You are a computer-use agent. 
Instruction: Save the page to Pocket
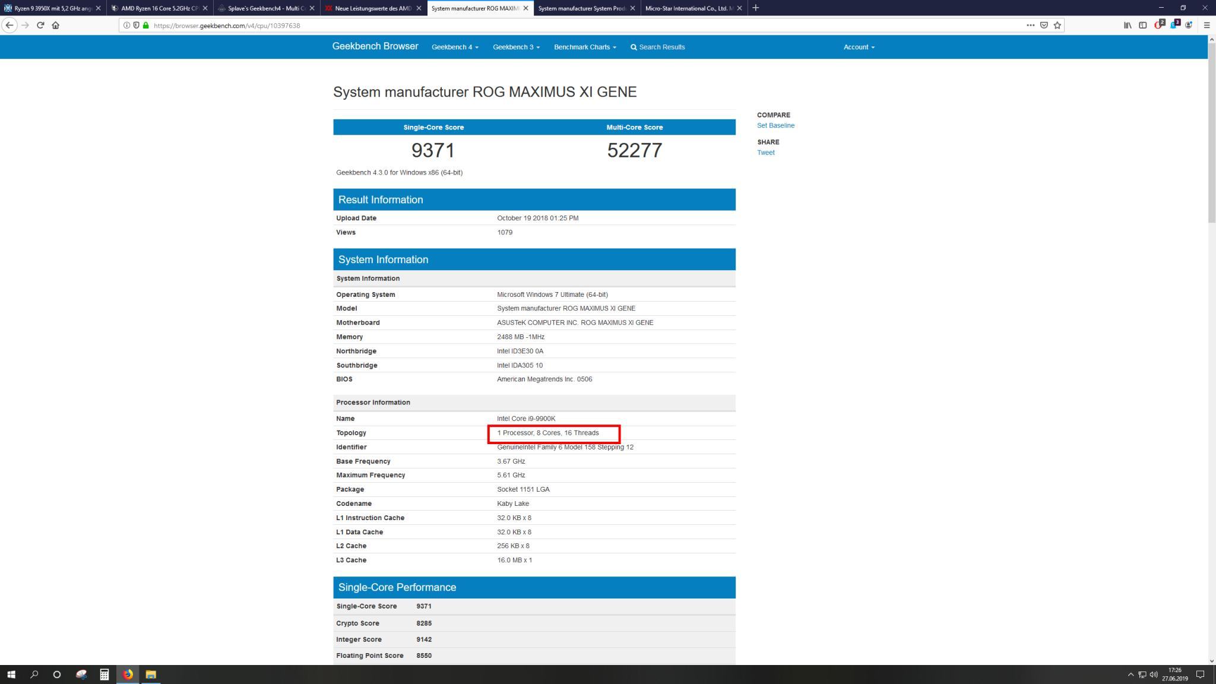pyautogui.click(x=1044, y=26)
